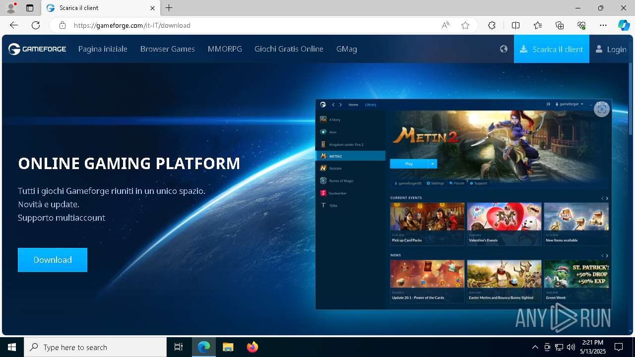Open the Collections icon
Image resolution: width=635 pixels, height=357 pixels.
[x=560, y=25]
